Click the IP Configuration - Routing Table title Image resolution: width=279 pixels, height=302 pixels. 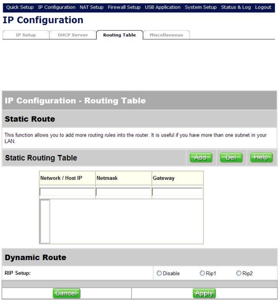tap(75, 101)
